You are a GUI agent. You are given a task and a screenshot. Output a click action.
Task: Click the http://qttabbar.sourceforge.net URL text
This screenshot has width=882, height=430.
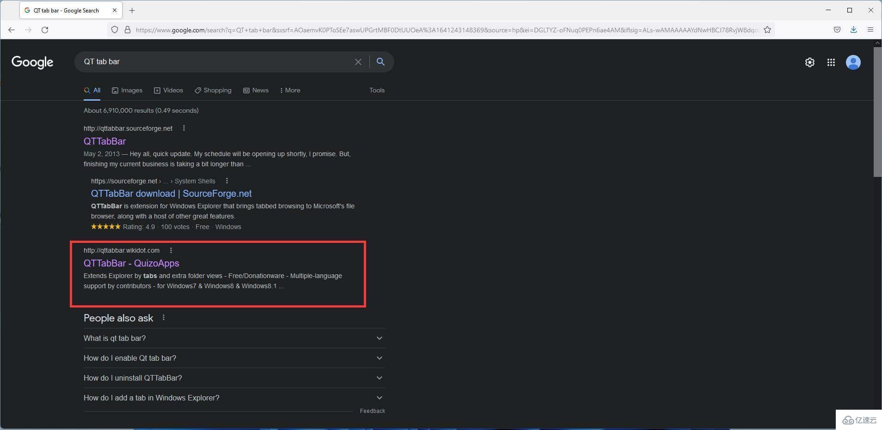[128, 128]
